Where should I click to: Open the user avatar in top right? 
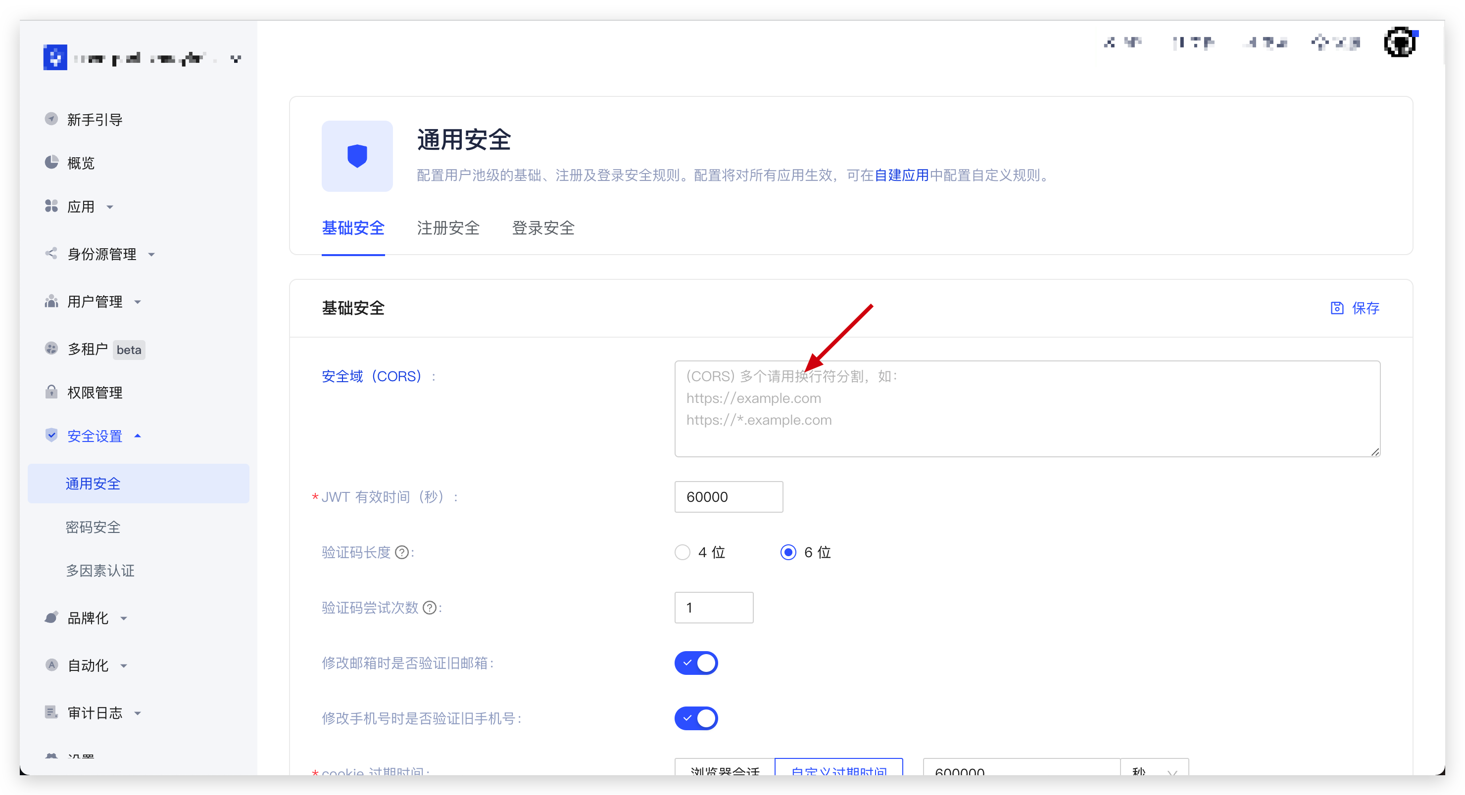[1399, 43]
